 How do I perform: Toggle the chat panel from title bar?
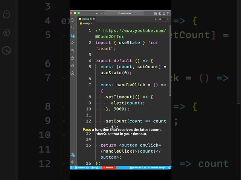[168, 13]
